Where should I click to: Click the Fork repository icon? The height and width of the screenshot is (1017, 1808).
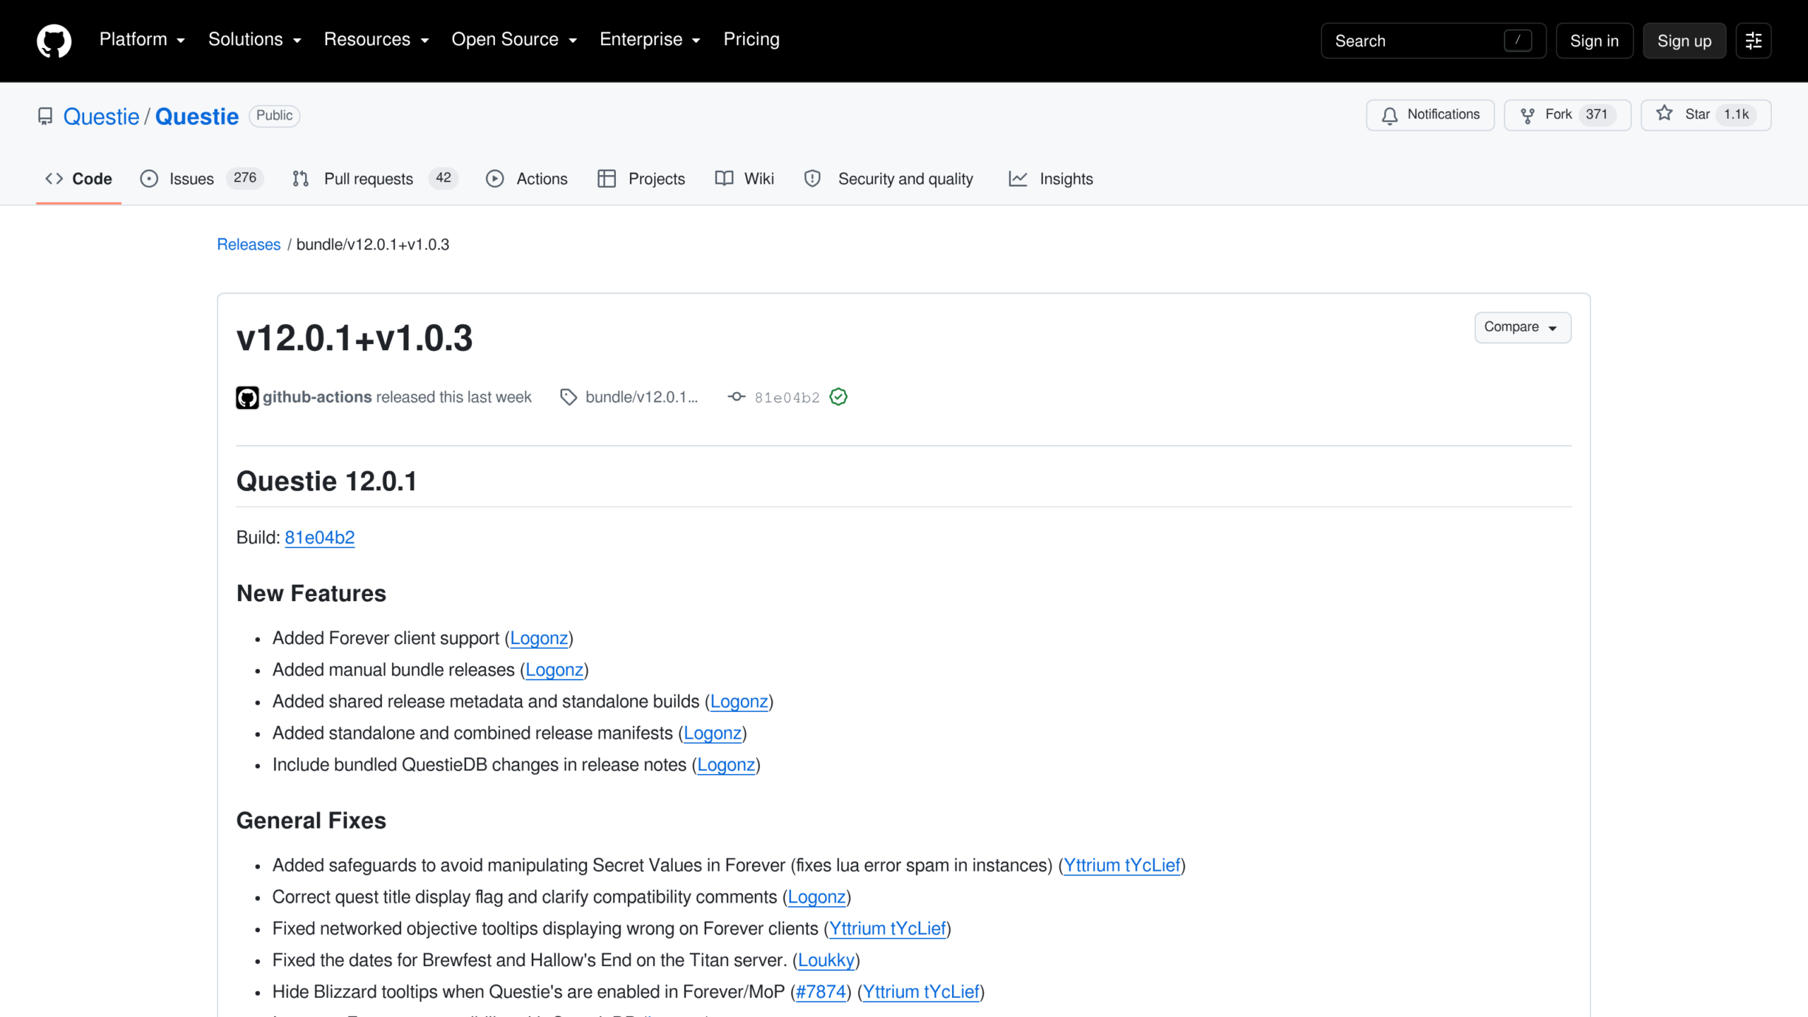click(1528, 115)
